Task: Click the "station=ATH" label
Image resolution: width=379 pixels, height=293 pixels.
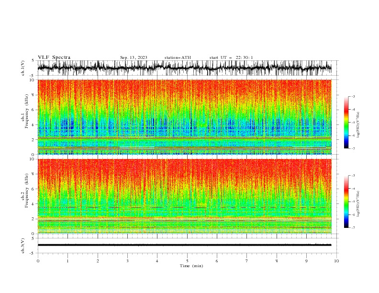Action: pos(178,57)
